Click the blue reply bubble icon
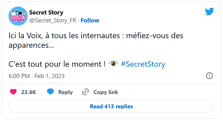This screenshot has height=121, width=223. point(50,92)
